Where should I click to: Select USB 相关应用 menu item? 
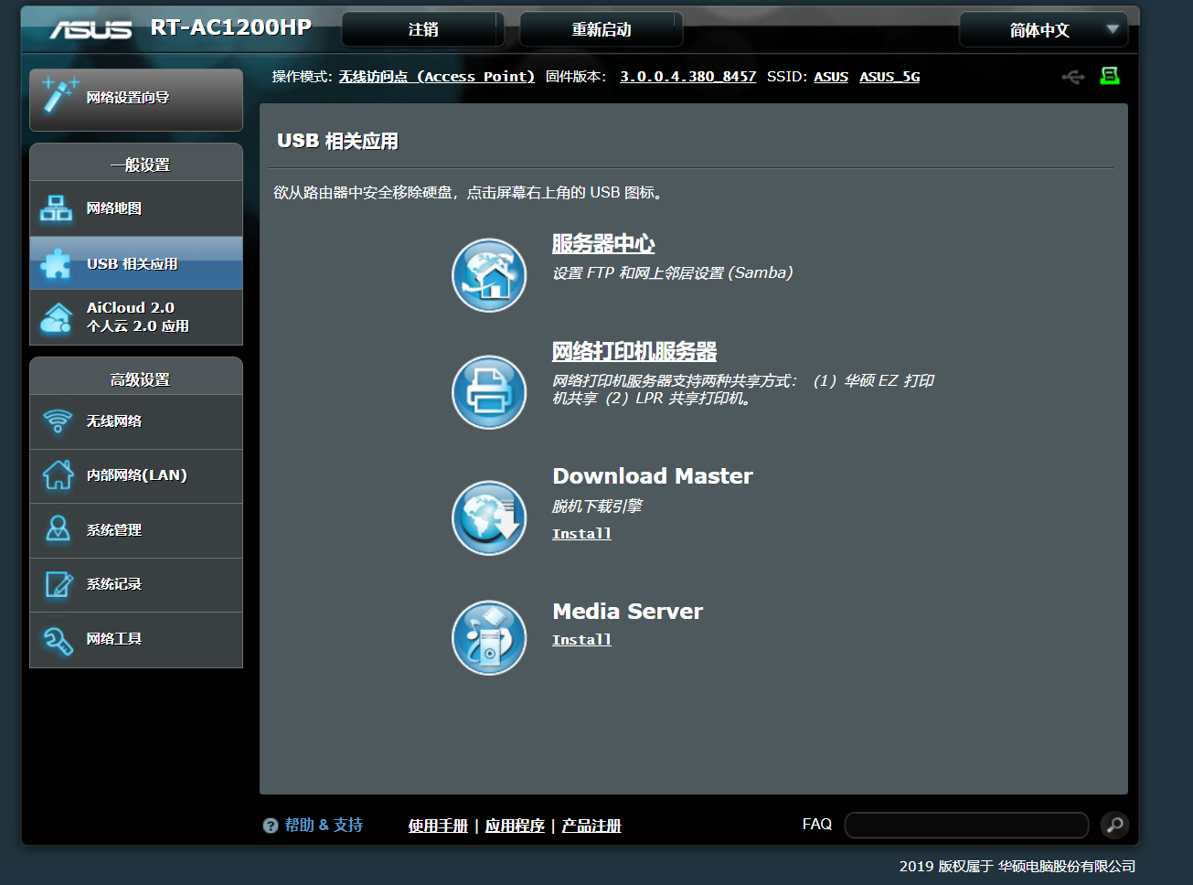click(136, 263)
